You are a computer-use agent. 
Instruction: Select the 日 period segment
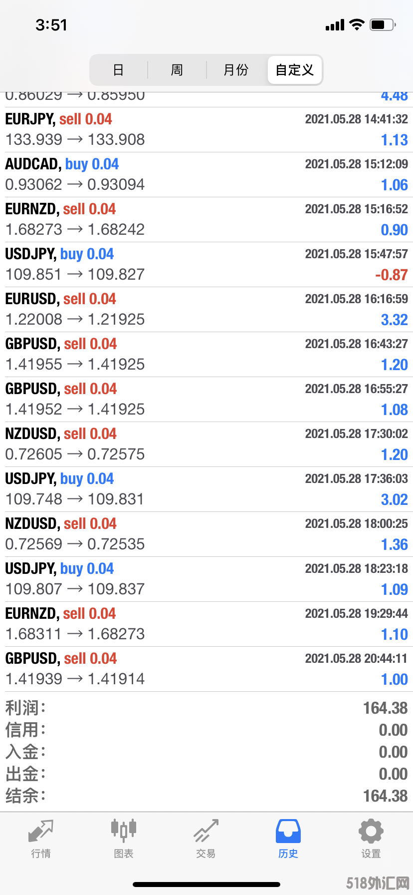coord(118,70)
